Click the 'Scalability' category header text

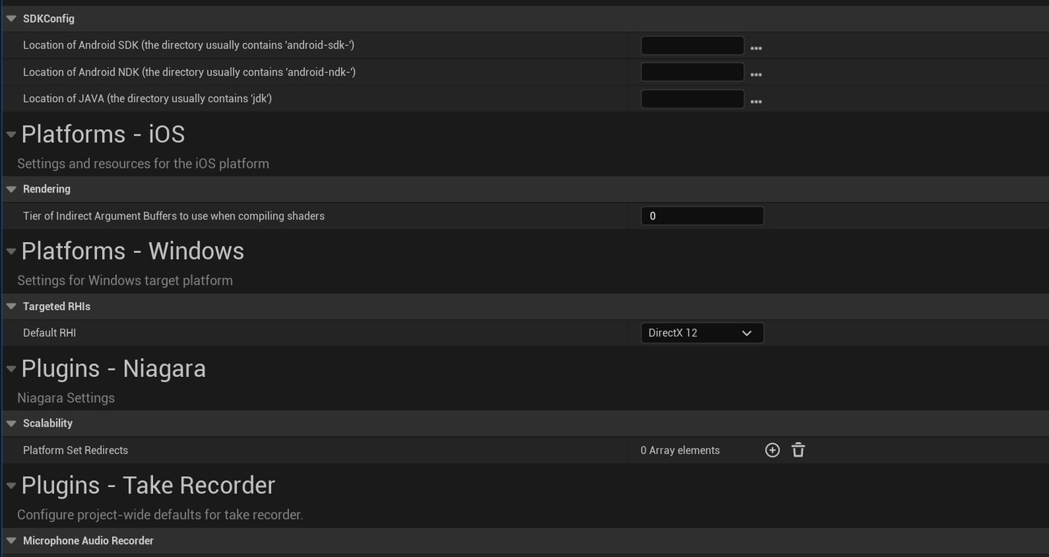tap(47, 423)
